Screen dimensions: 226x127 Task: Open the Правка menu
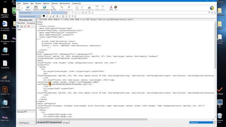click(26, 3)
